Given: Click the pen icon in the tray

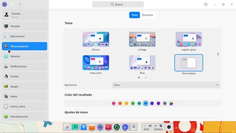Looking at the screenshot, I should coord(156,126).
